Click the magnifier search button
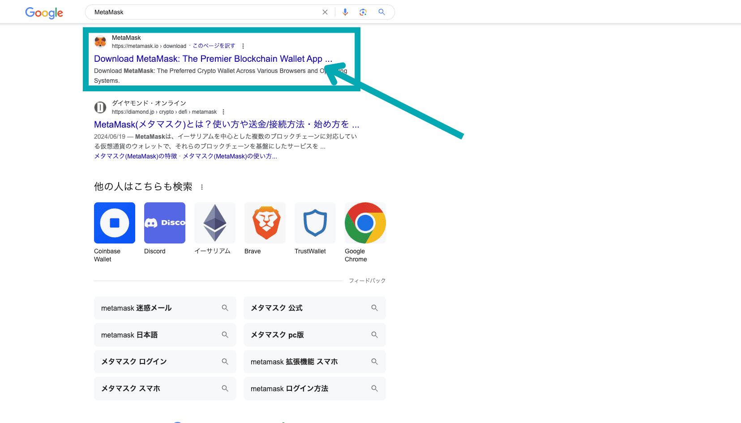The image size is (741, 423). pyautogui.click(x=381, y=13)
